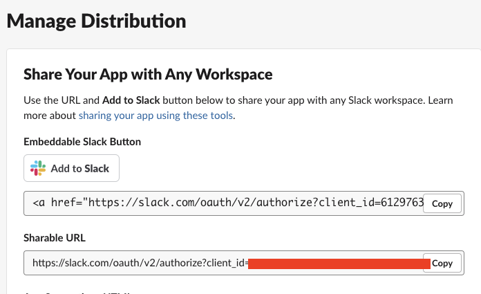Click the Sharable URL label
481x294 pixels.
pyautogui.click(x=55, y=238)
